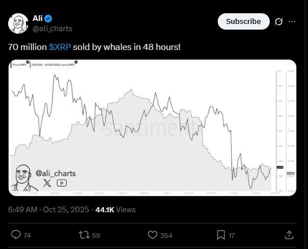Open the three-dot more options menu
The height and width of the screenshot is (249, 308).
(292, 21)
